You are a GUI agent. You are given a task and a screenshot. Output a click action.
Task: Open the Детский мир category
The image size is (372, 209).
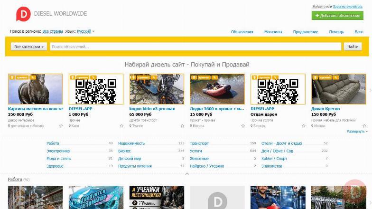click(x=130, y=159)
